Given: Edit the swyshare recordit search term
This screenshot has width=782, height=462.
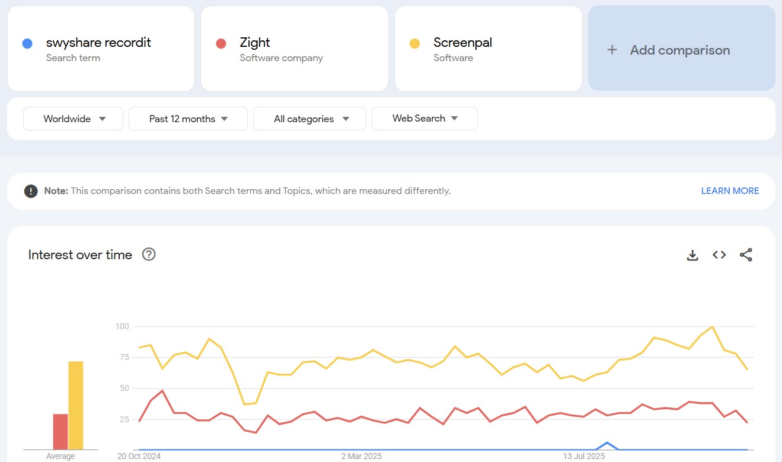Looking at the screenshot, I should (x=98, y=43).
